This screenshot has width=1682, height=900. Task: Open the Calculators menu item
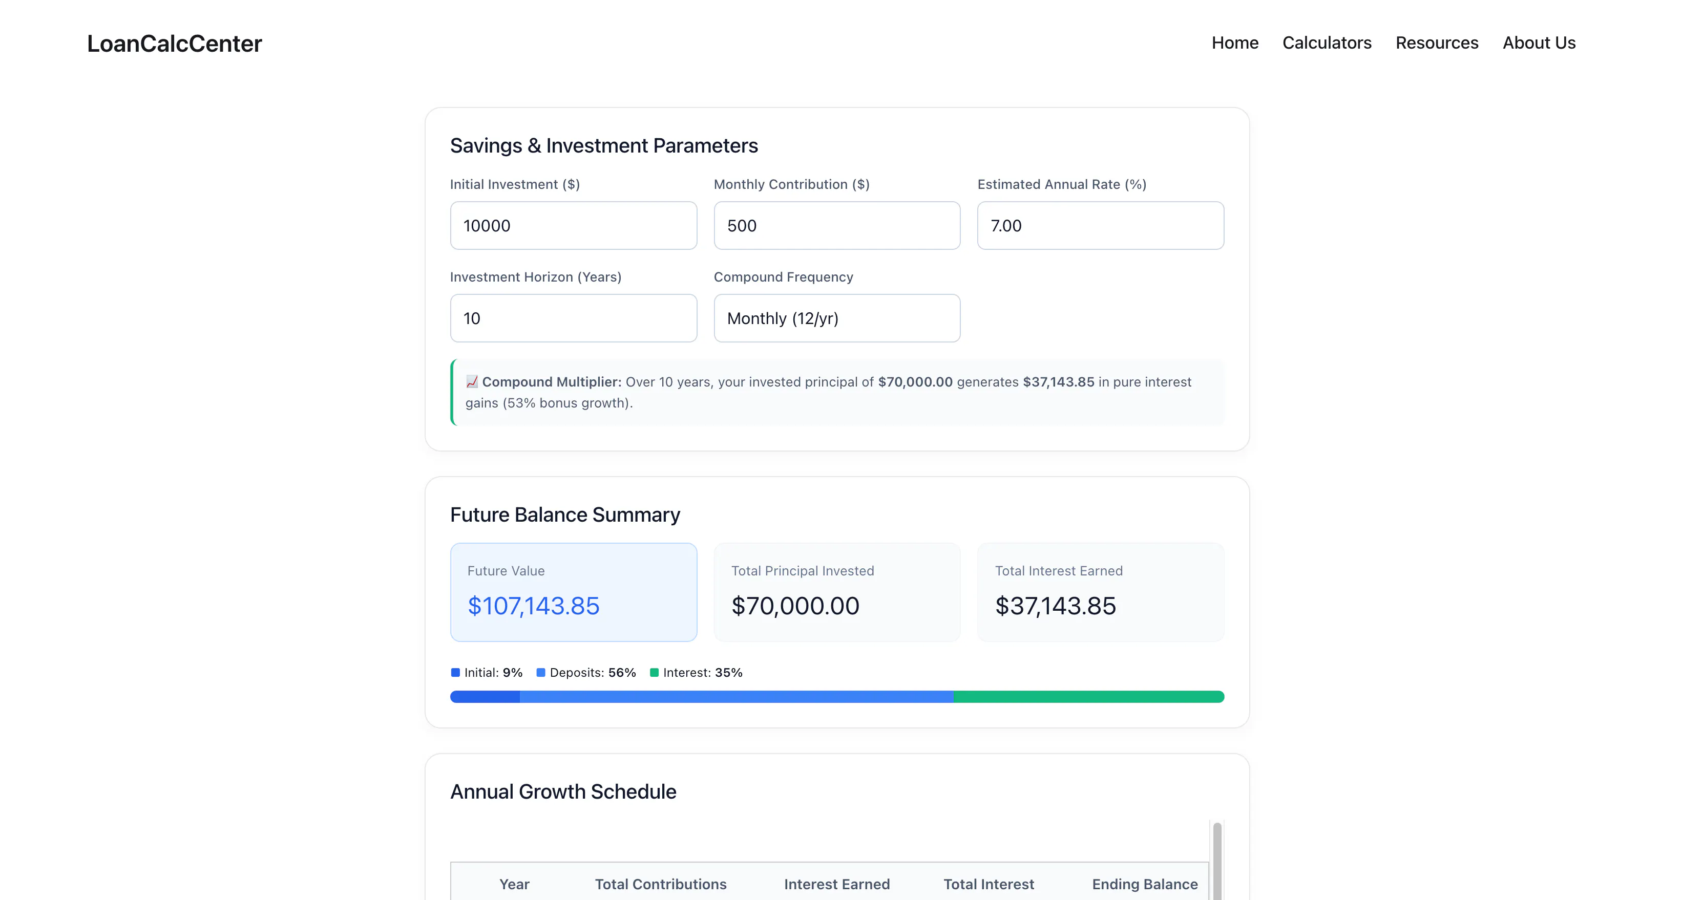[x=1327, y=43]
